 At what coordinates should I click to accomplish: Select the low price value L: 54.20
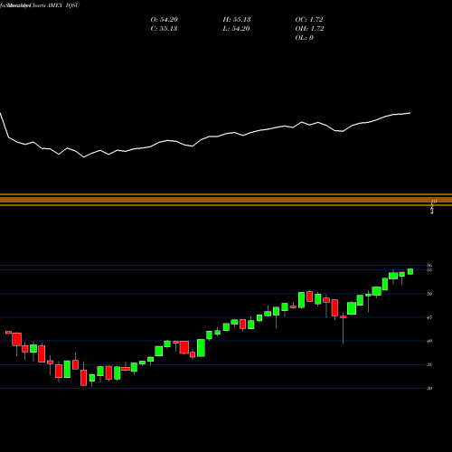click(236, 29)
